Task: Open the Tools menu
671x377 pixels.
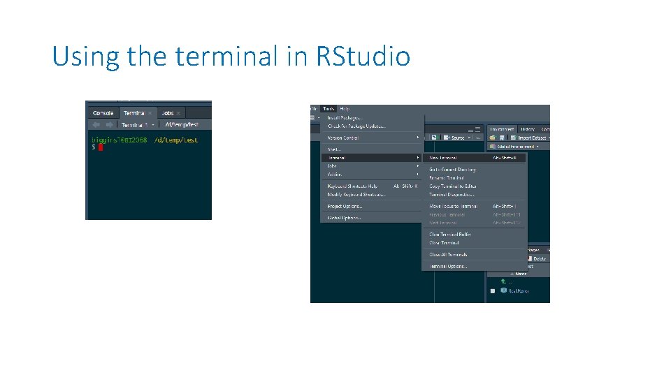Action: (329, 109)
